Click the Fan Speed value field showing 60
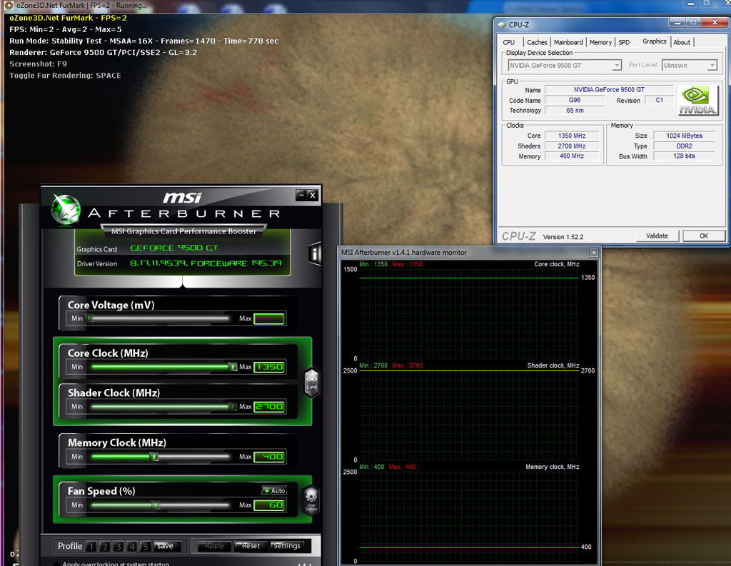Viewport: 731px width, 566px height. 269,505
